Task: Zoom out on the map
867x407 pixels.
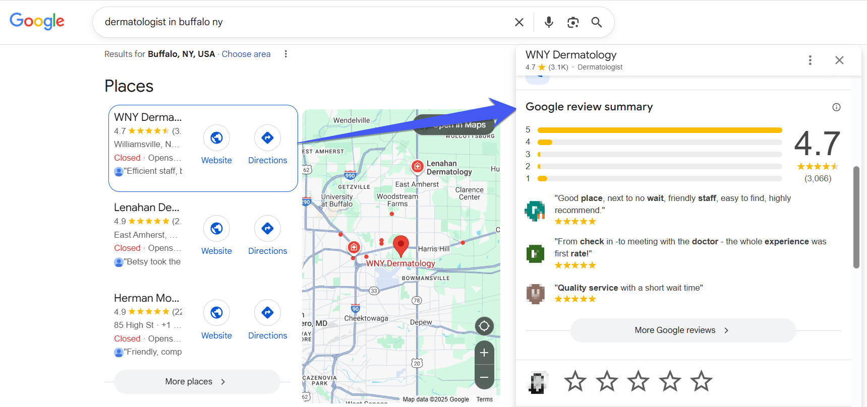Action: [484, 377]
